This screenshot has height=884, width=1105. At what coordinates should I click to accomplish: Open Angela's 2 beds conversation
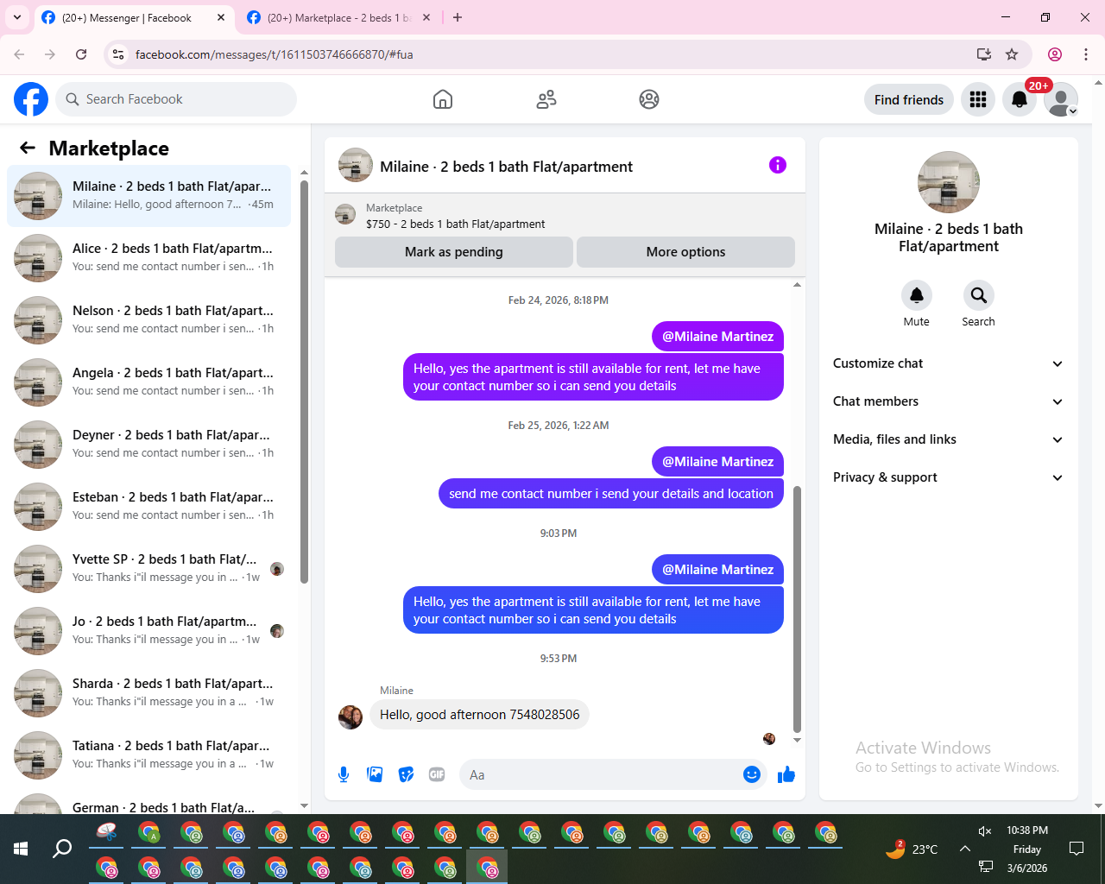coord(149,382)
